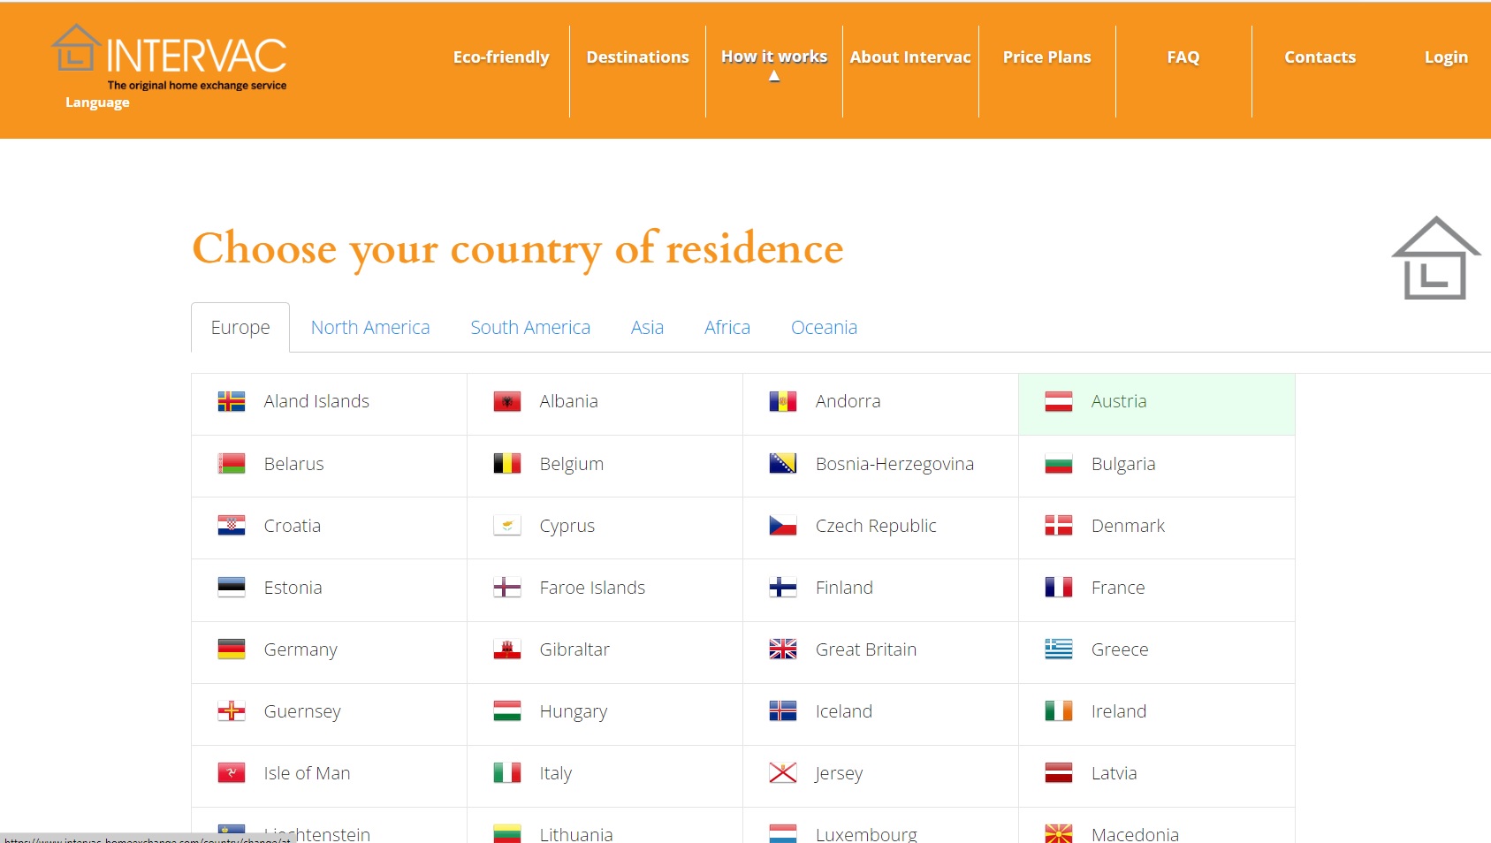
Task: Click the Great Britain flag icon
Action: coord(782,649)
